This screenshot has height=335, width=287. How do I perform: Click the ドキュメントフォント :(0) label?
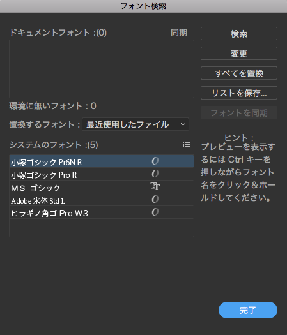pos(58,33)
